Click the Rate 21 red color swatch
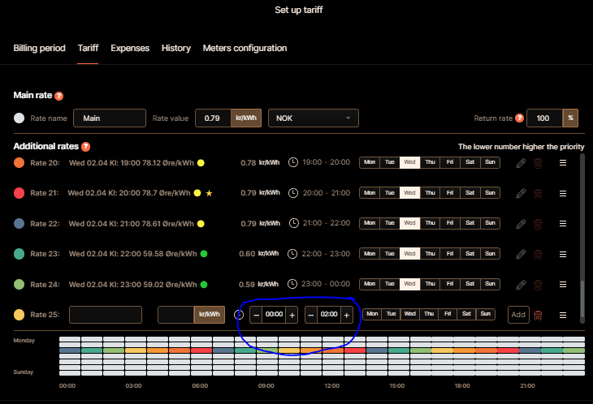The height and width of the screenshot is (404, 593). coord(19,193)
